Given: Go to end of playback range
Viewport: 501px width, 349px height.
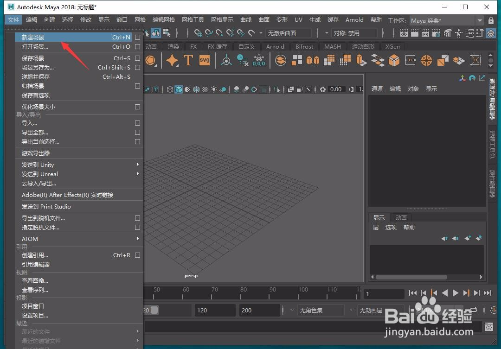Looking at the screenshot, I should 488,293.
